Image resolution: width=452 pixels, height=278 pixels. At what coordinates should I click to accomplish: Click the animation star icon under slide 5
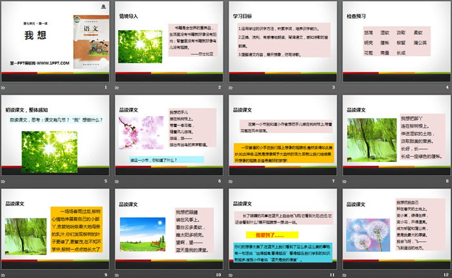[3, 181]
